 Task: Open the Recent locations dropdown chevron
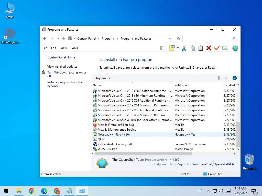click(x=58, y=39)
